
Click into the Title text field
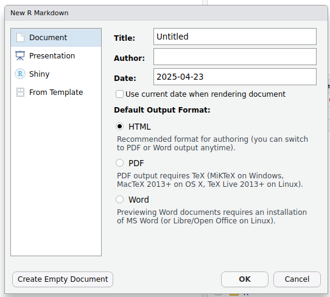tap(235, 37)
